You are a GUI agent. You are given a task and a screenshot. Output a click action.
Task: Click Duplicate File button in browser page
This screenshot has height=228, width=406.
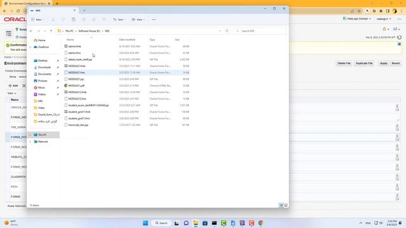tap(364, 63)
